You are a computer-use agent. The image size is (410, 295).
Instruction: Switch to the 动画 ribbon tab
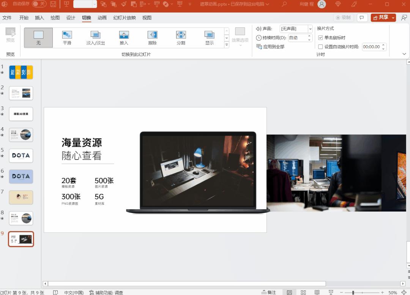coord(102,17)
